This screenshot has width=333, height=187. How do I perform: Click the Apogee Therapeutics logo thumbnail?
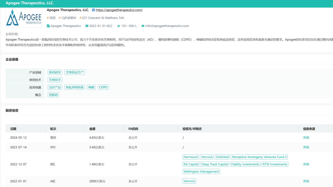(24, 18)
